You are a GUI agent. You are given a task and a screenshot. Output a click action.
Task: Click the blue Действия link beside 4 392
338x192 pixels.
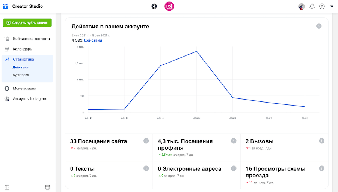pyautogui.click(x=93, y=40)
